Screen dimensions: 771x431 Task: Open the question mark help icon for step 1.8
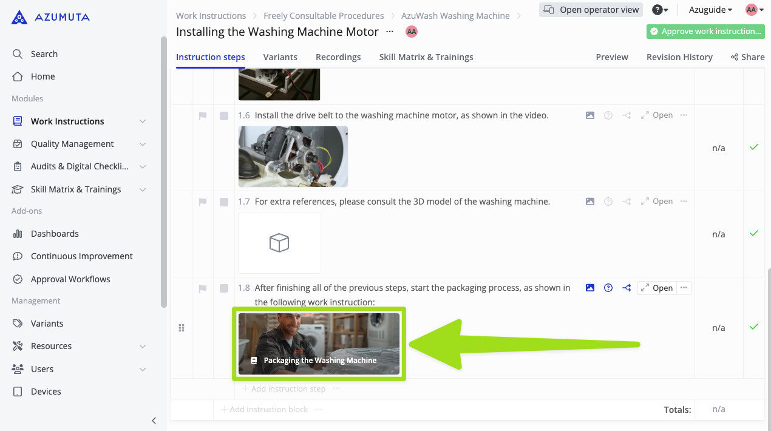[x=608, y=288]
